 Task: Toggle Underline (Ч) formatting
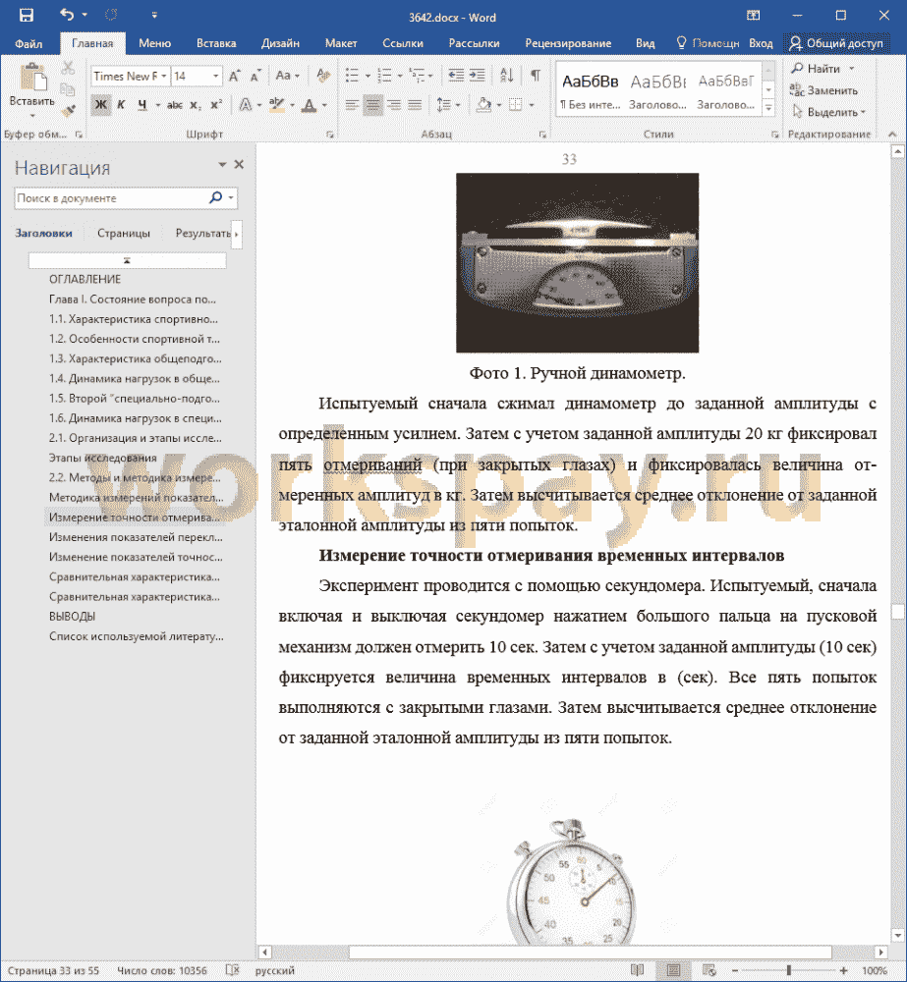point(142,105)
